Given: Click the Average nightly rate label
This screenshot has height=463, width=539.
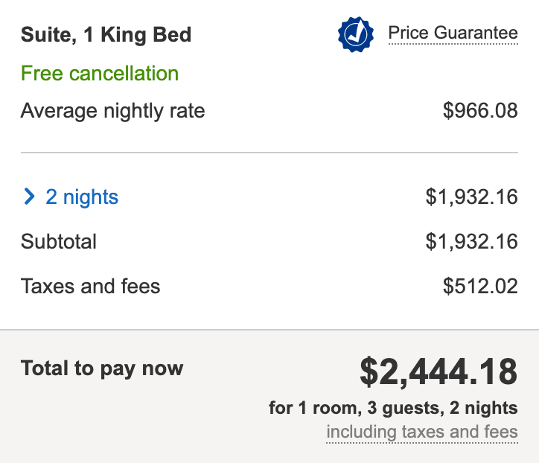Looking at the screenshot, I should coord(112,112).
